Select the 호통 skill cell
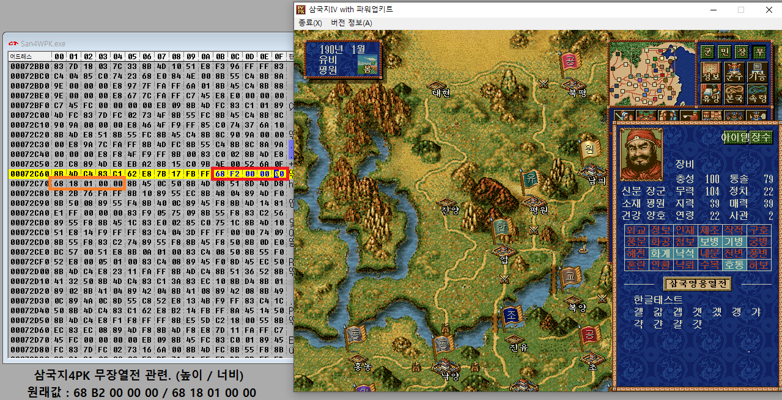The width and height of the screenshot is (782, 400). coord(734,265)
